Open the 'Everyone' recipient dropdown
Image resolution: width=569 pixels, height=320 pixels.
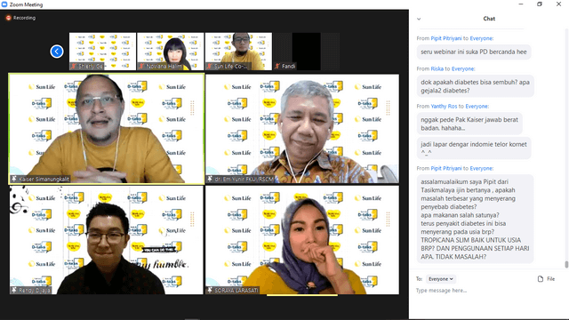[x=441, y=279]
